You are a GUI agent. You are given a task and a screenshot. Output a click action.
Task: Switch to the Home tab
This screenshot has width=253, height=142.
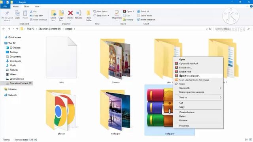click(x=16, y=6)
